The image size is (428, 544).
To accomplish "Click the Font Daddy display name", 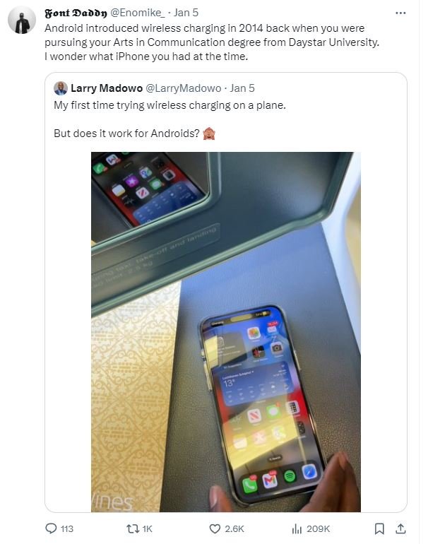I will click(76, 13).
